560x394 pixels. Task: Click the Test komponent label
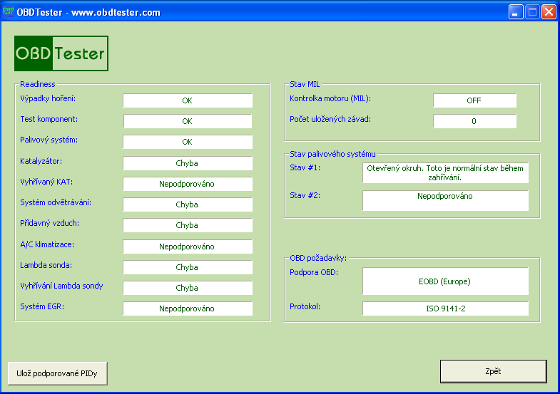[x=49, y=119]
